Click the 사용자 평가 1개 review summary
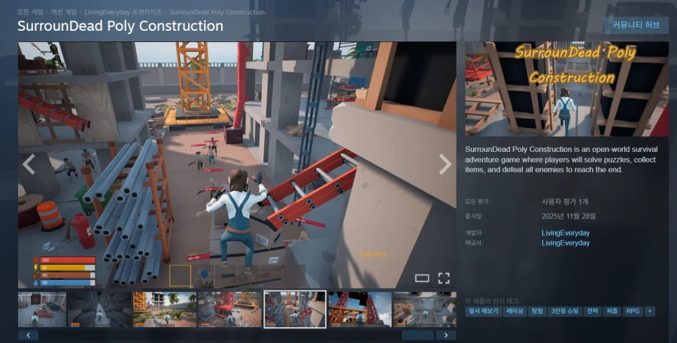This screenshot has height=343, width=677. [565, 202]
